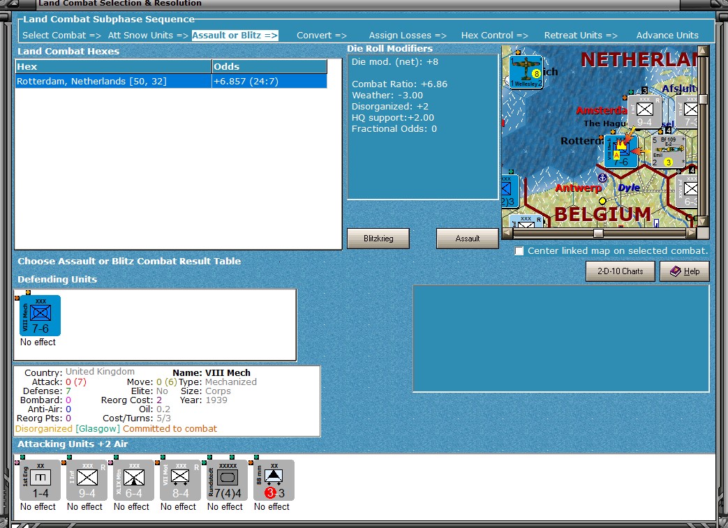
Task: Go to the Convert subphase
Action: coord(322,36)
